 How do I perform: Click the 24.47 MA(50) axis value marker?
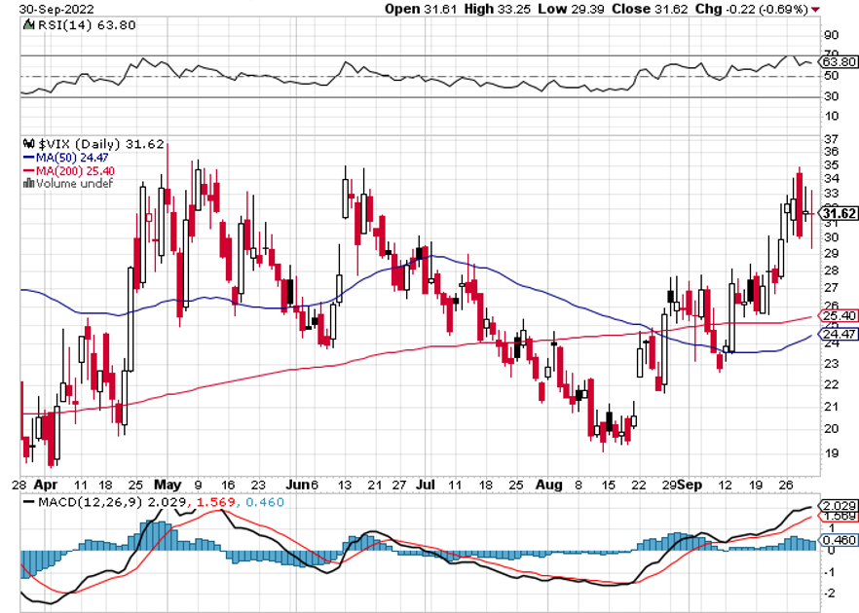coord(839,334)
